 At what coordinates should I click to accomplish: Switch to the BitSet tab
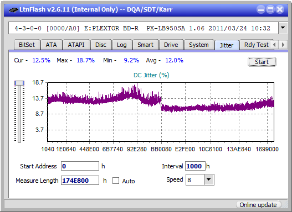pyautogui.click(x=27, y=45)
